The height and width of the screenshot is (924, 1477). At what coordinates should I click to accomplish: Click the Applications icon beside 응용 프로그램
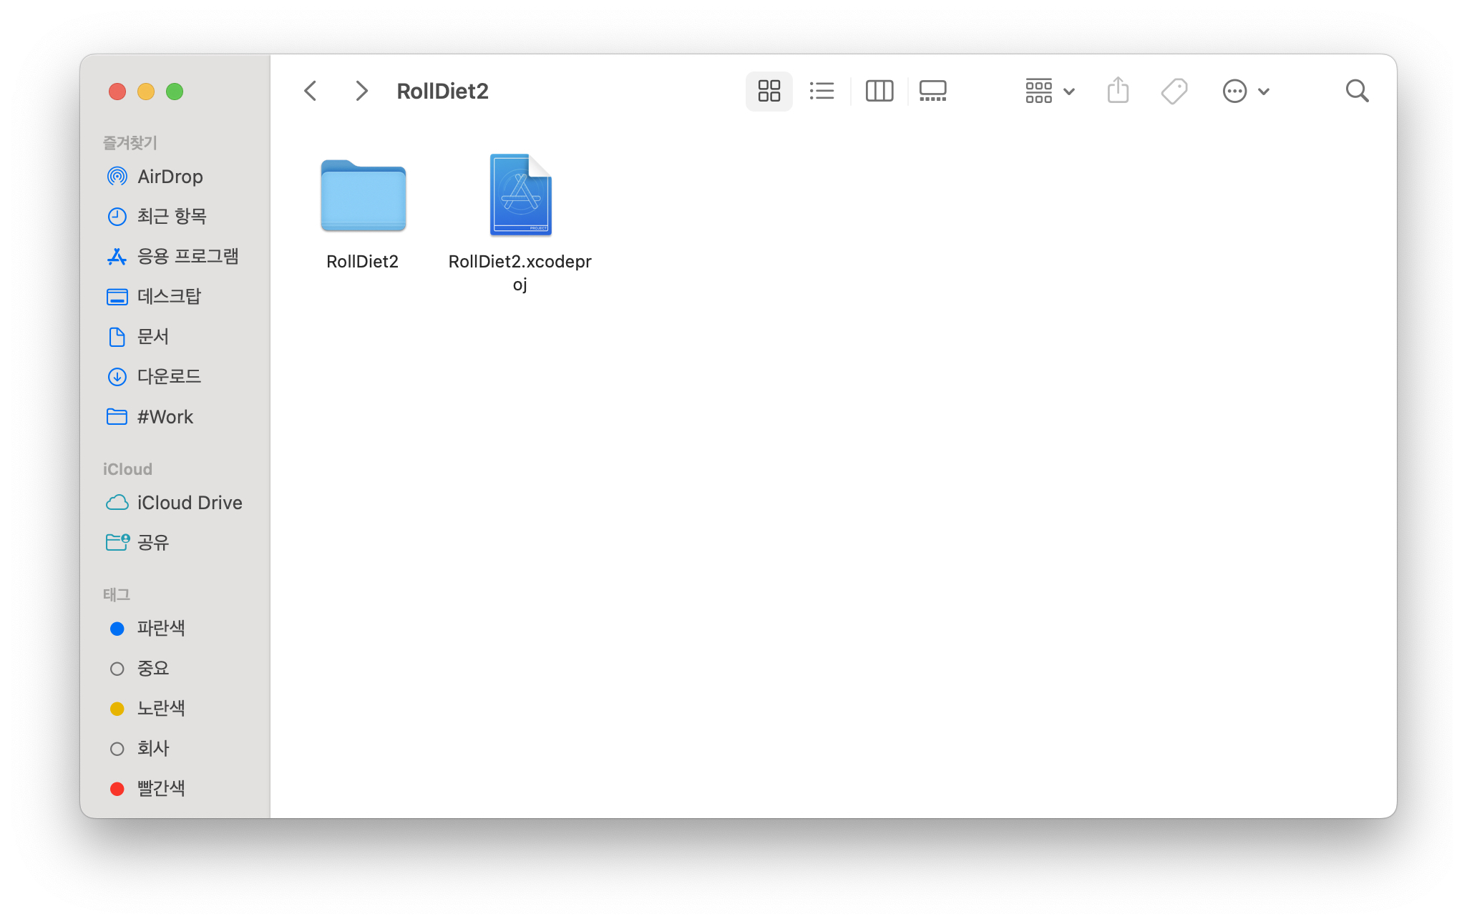click(117, 256)
